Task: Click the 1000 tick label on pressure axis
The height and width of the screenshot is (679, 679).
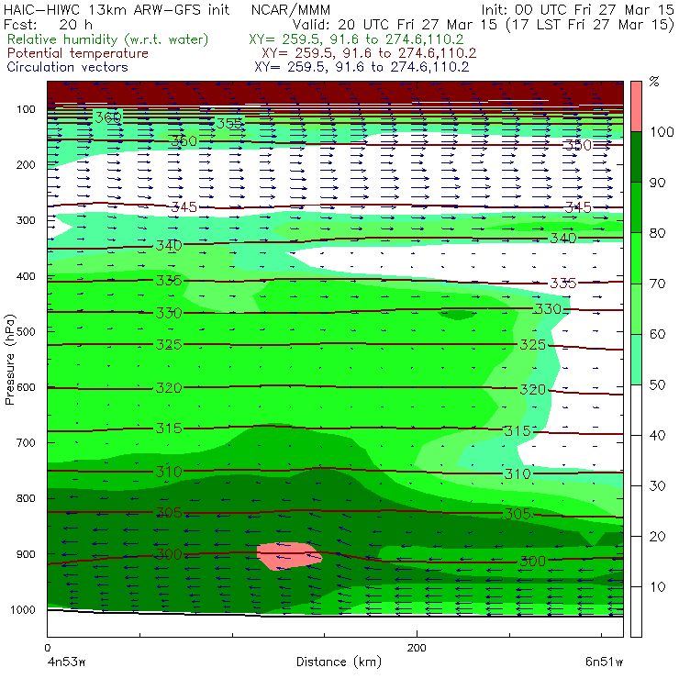Action: pos(23,609)
